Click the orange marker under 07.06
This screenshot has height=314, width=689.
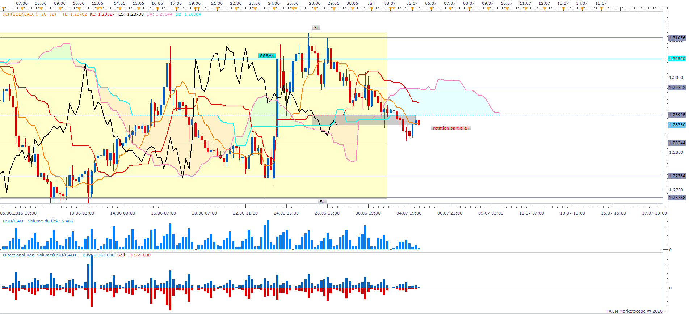coord(22,8)
